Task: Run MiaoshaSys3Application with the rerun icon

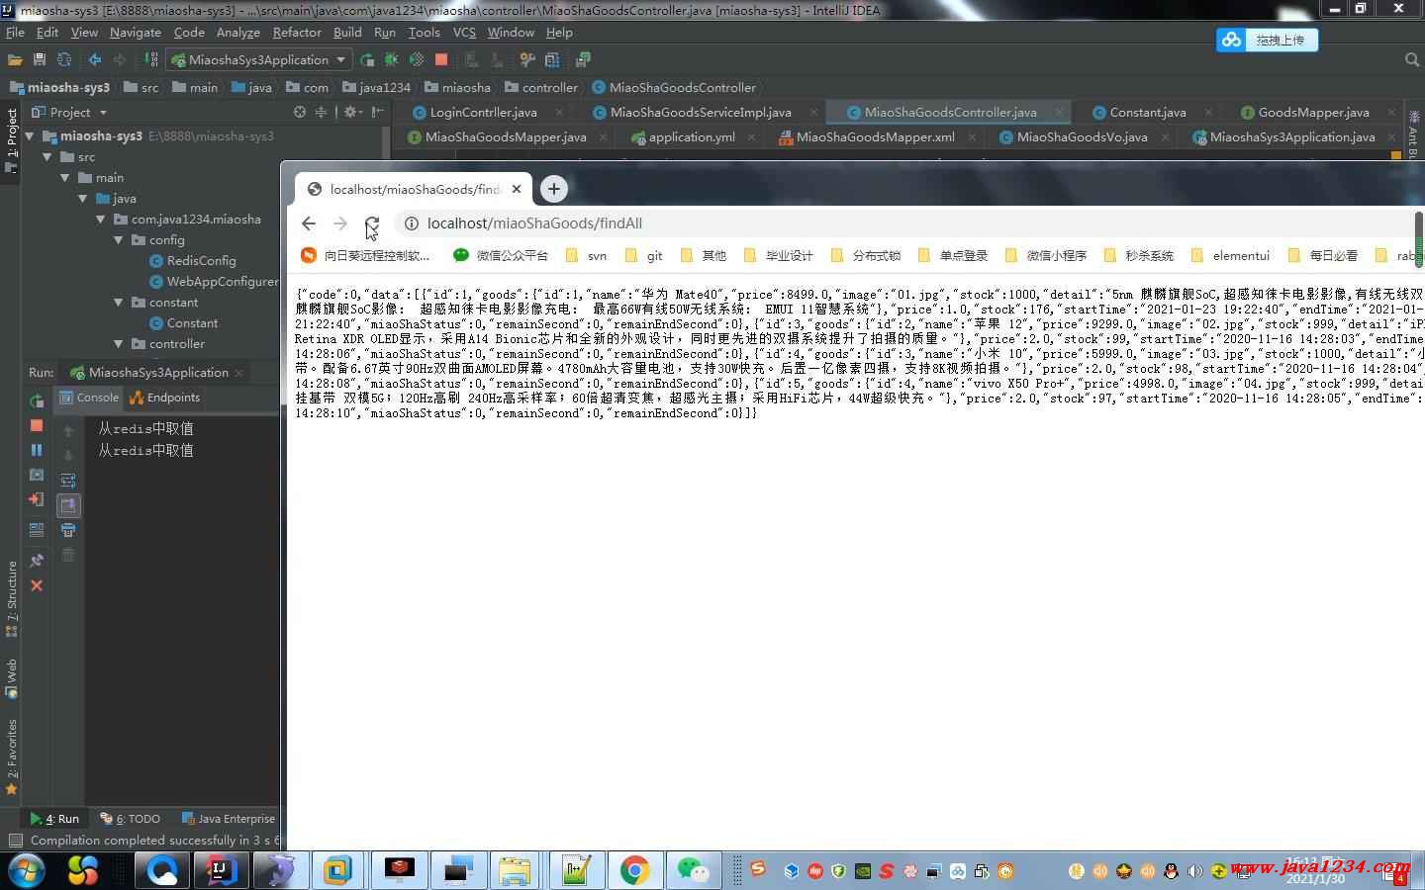Action: pyautogui.click(x=367, y=59)
